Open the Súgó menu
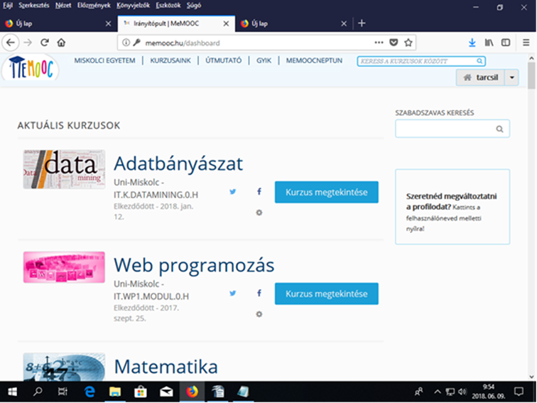The width and height of the screenshot is (537, 403). click(x=194, y=6)
